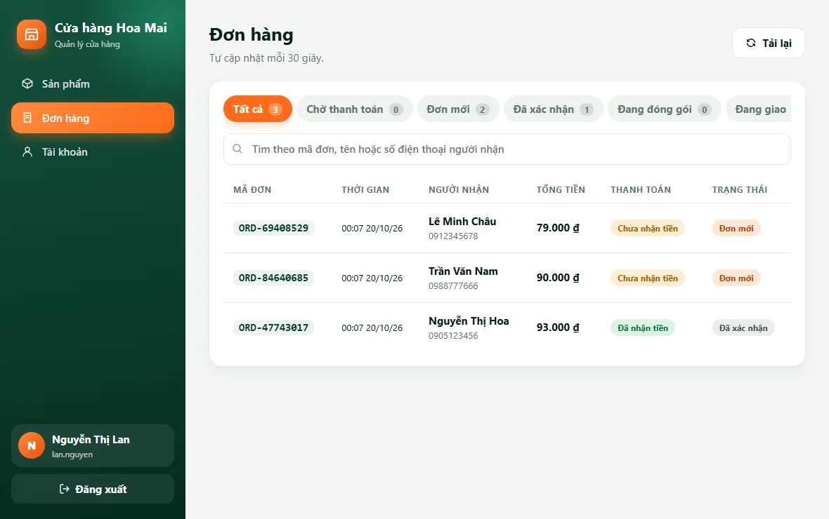Focus the order search input field
Image resolution: width=829 pixels, height=519 pixels.
(x=507, y=149)
